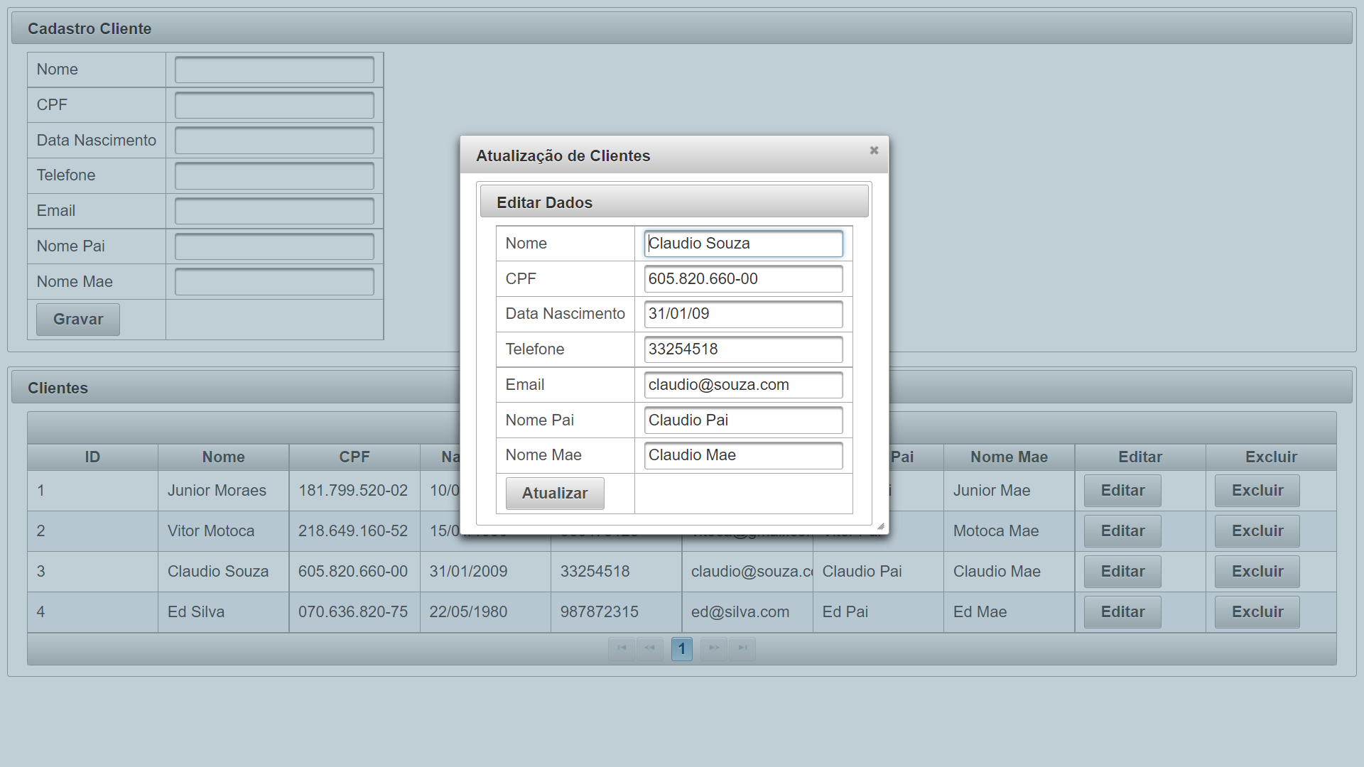The image size is (1364, 767).
Task: Close the Atualização de Clientes dialog
Action: 874,151
